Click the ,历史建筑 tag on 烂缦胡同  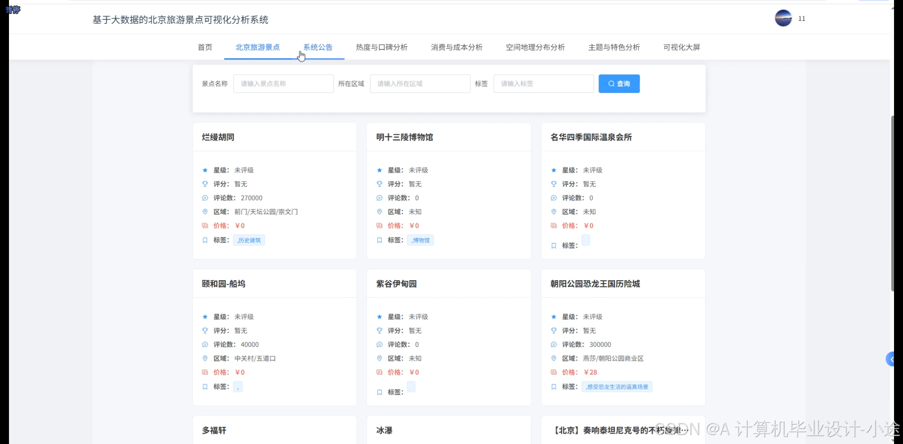(x=249, y=240)
